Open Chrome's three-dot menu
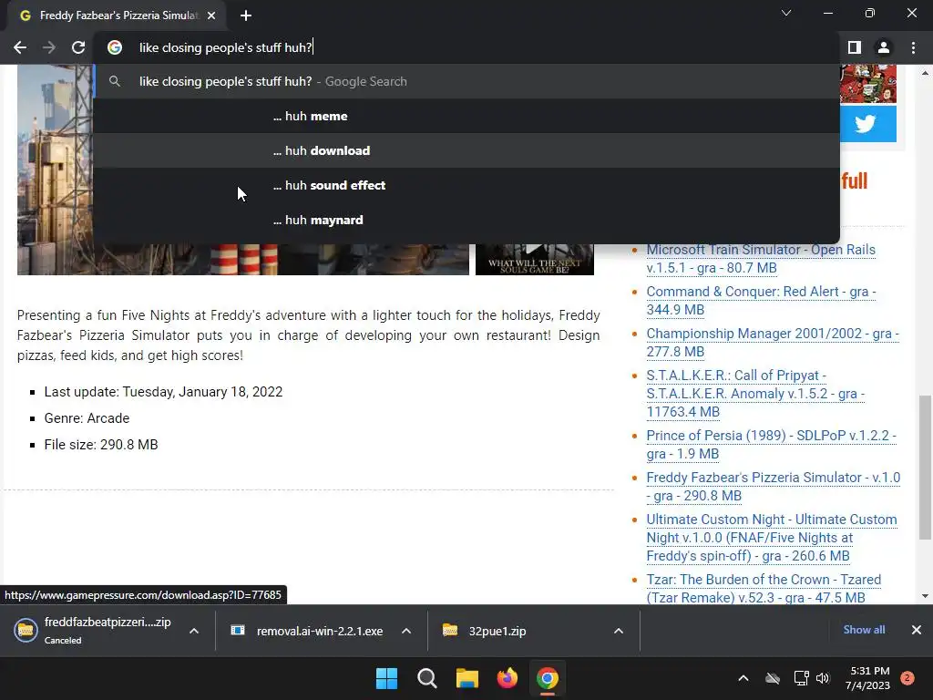This screenshot has height=700, width=933. coord(913,47)
